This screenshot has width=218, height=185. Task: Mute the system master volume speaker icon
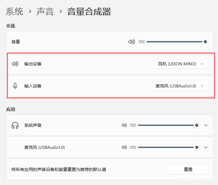[x=131, y=42]
